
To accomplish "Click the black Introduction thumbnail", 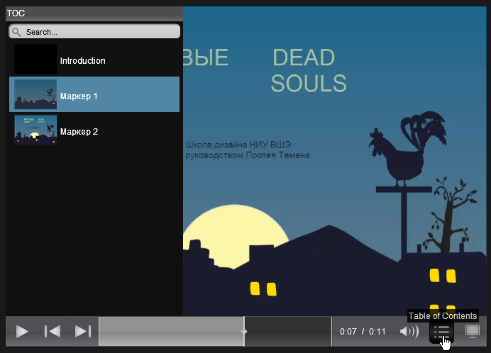I will click(35, 59).
